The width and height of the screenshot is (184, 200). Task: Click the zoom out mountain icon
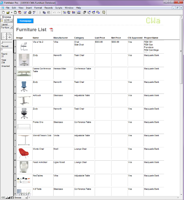[6, 198]
